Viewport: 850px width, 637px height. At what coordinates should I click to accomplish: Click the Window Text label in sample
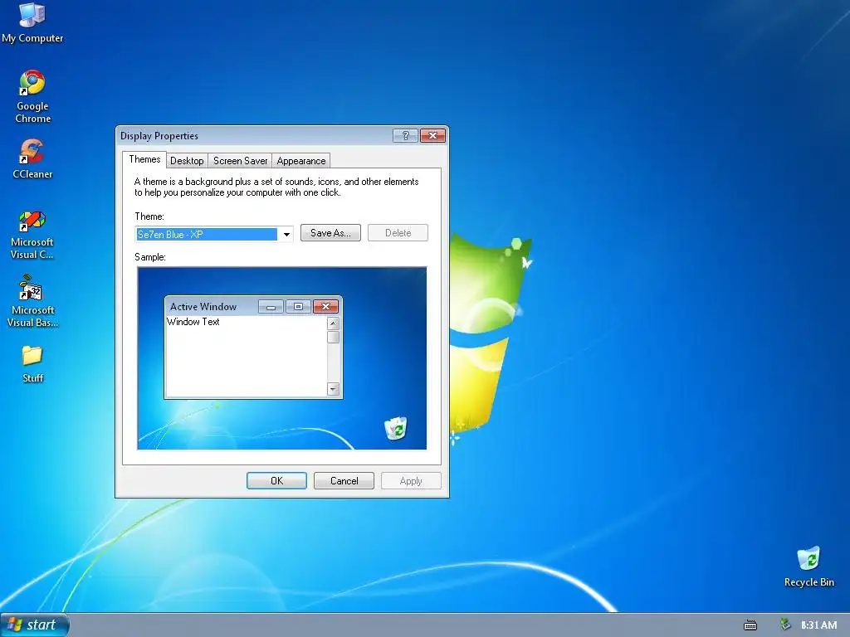(x=193, y=322)
